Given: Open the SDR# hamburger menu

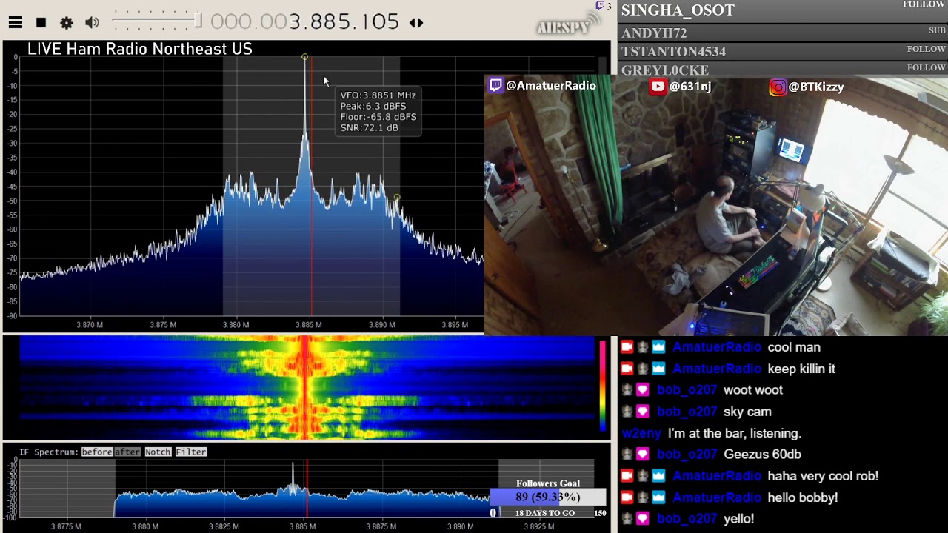Looking at the screenshot, I should pyautogui.click(x=16, y=23).
